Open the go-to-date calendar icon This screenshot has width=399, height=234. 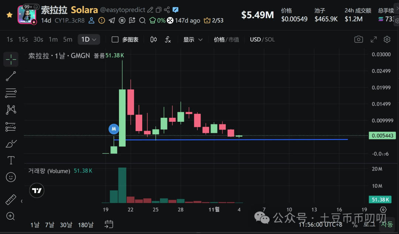[109, 224]
